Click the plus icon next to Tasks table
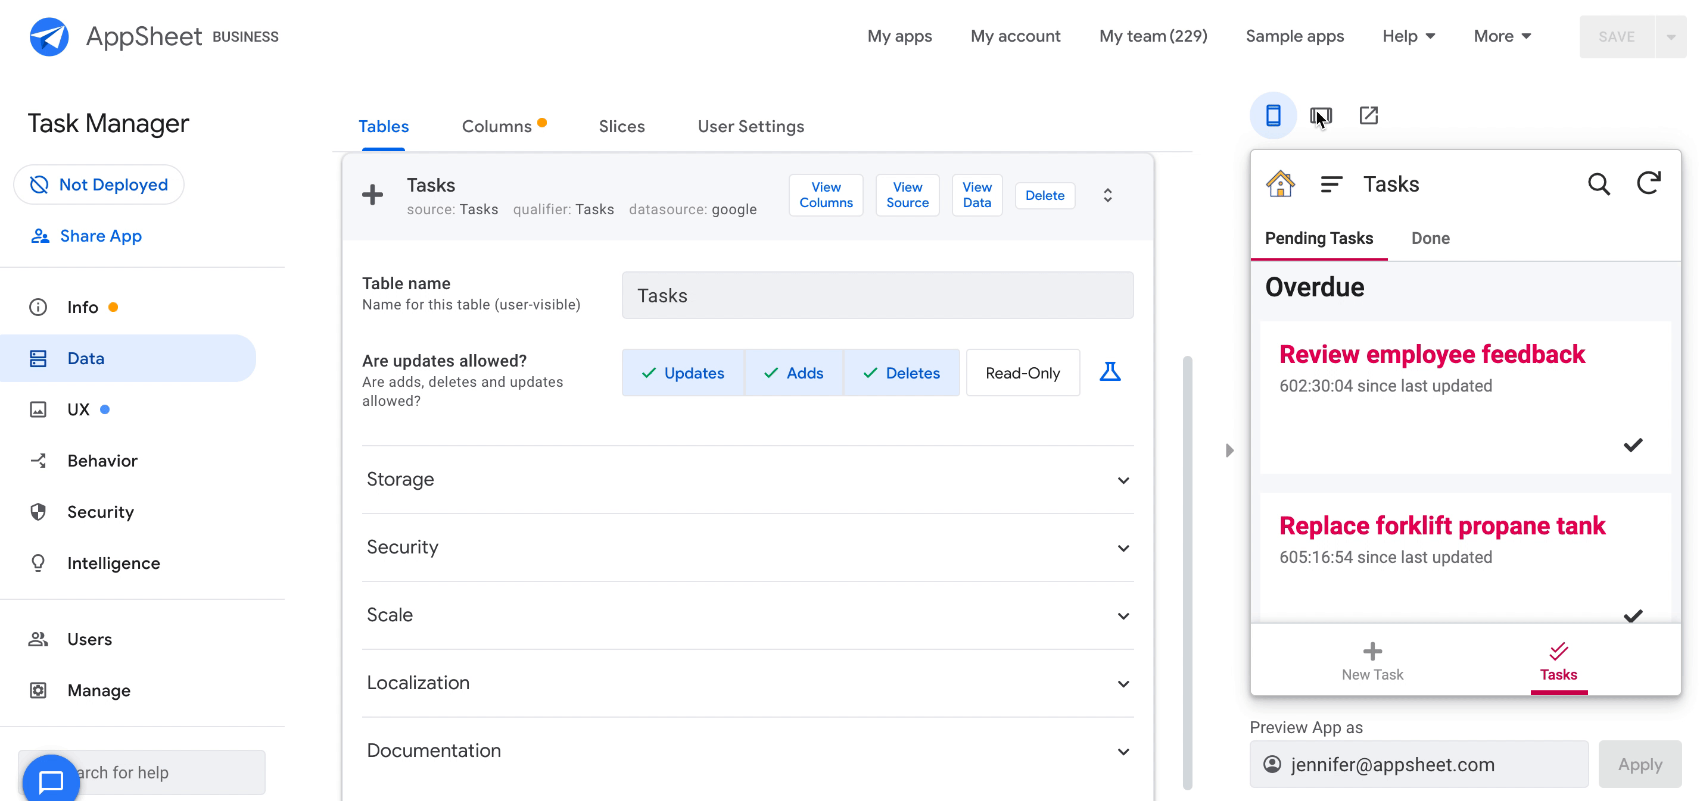The width and height of the screenshot is (1700, 801). pos(372,195)
